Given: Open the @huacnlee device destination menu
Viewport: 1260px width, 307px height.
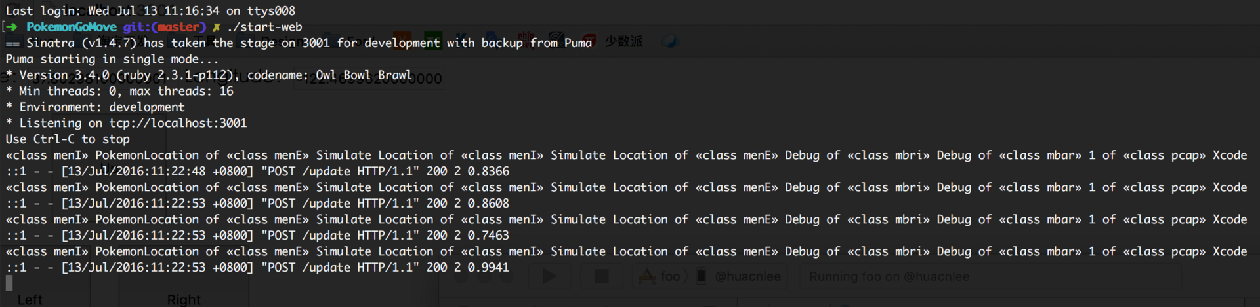Looking at the screenshot, I should point(747,276).
